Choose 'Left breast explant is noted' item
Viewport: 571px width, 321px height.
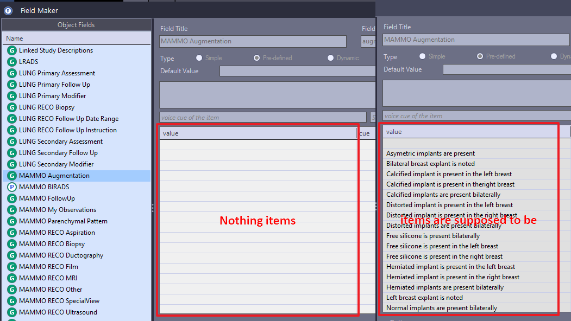tap(424, 298)
